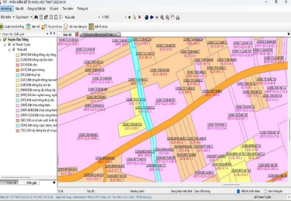Toggle the Xã Thanh Tuyền checkbox
The width and height of the screenshot is (291, 201).
point(9,45)
